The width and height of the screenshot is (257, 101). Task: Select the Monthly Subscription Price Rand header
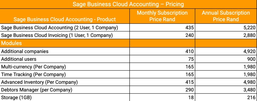coord(162,16)
